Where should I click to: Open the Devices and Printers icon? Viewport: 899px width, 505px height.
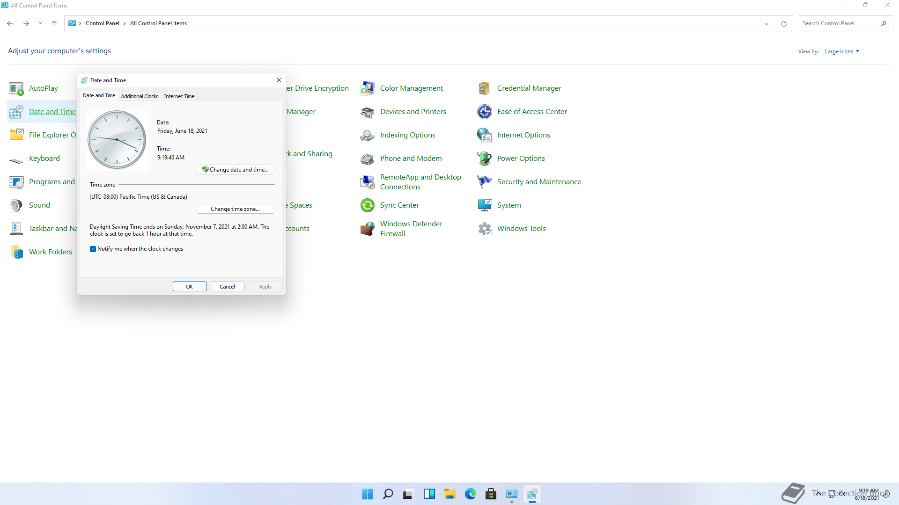point(368,112)
